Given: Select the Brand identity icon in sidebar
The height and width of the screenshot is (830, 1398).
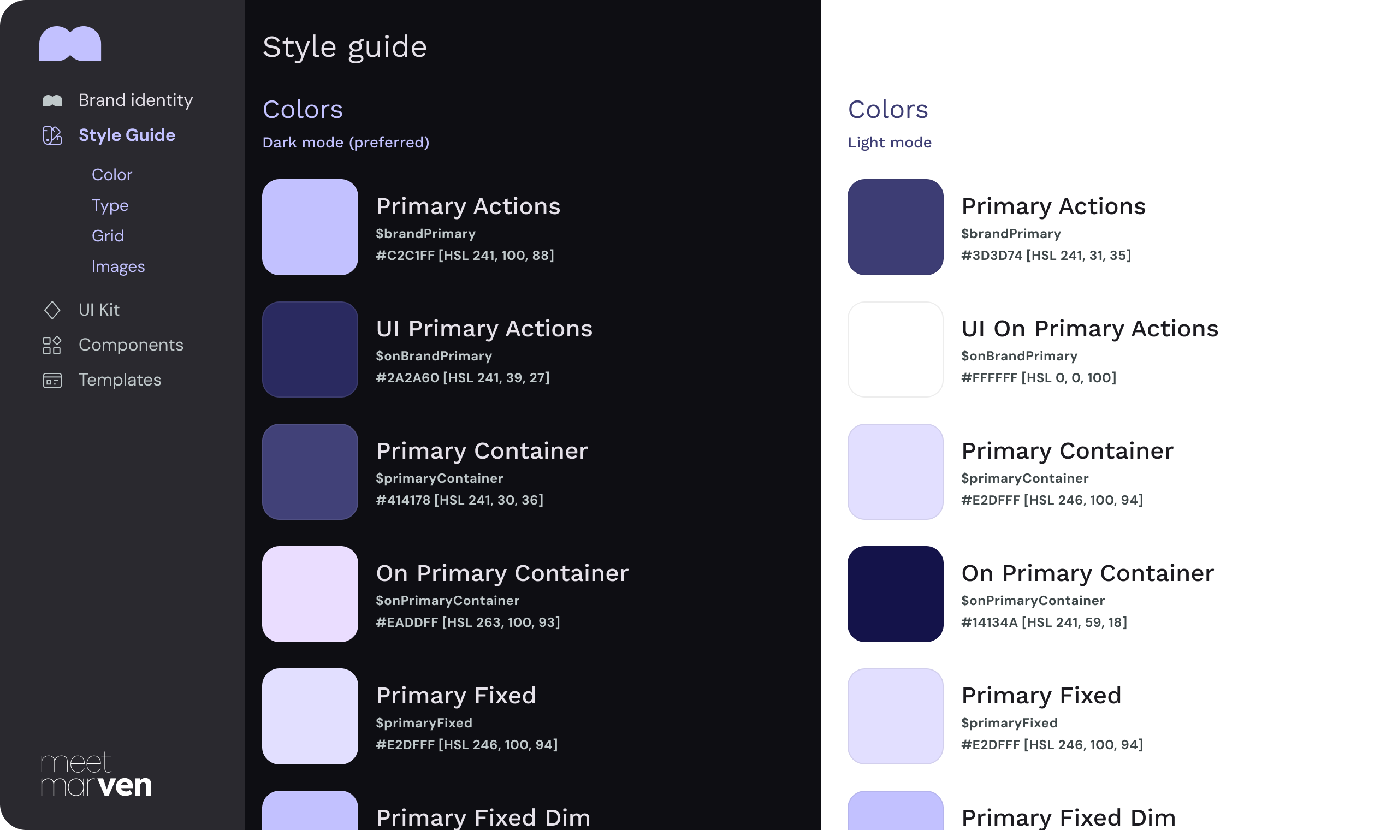Looking at the screenshot, I should click(x=53, y=99).
